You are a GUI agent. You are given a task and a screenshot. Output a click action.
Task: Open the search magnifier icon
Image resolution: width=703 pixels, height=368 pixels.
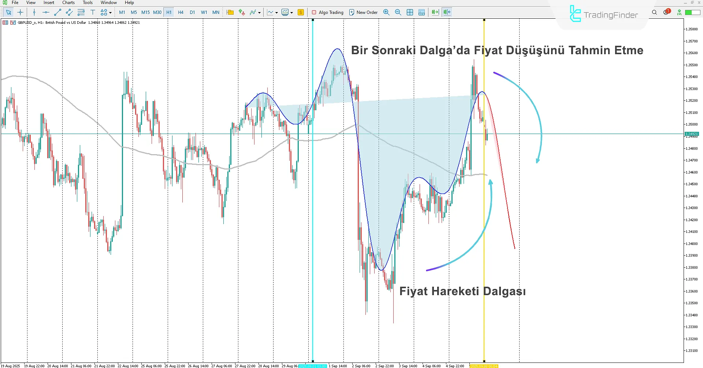pos(654,12)
